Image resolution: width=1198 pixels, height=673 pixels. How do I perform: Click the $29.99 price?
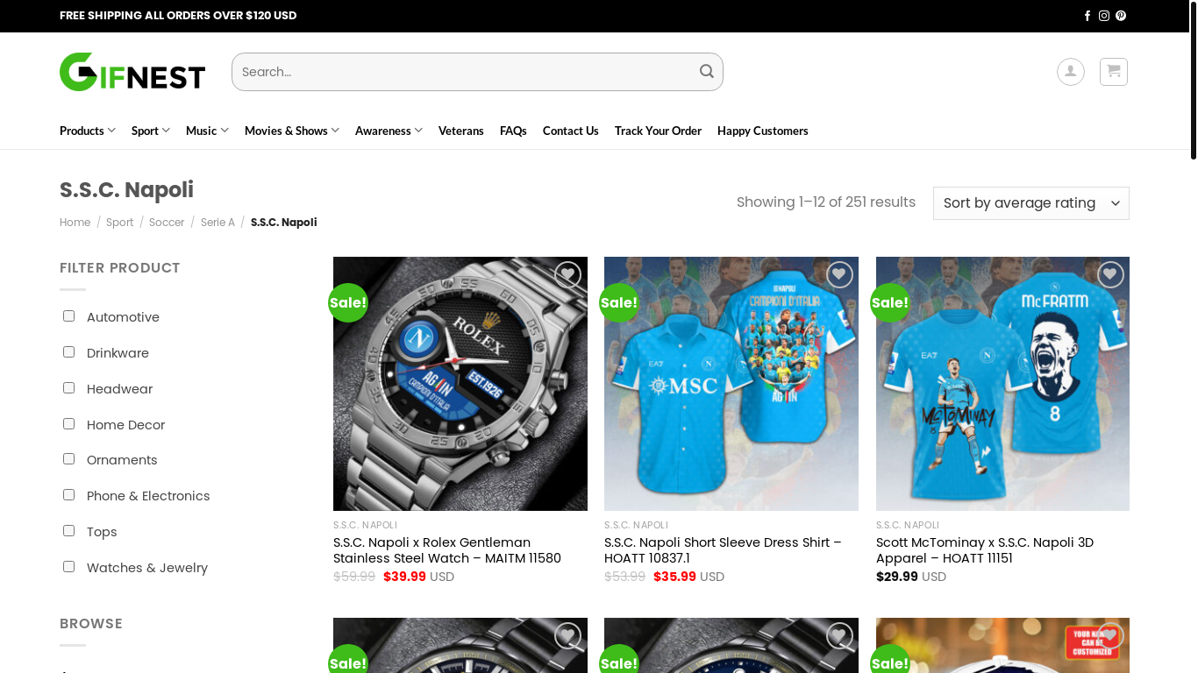897,577
